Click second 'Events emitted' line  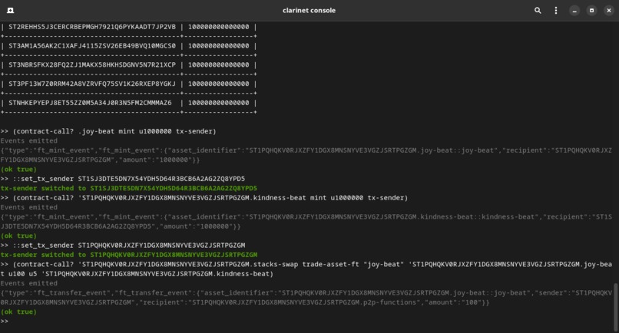pos(29,207)
